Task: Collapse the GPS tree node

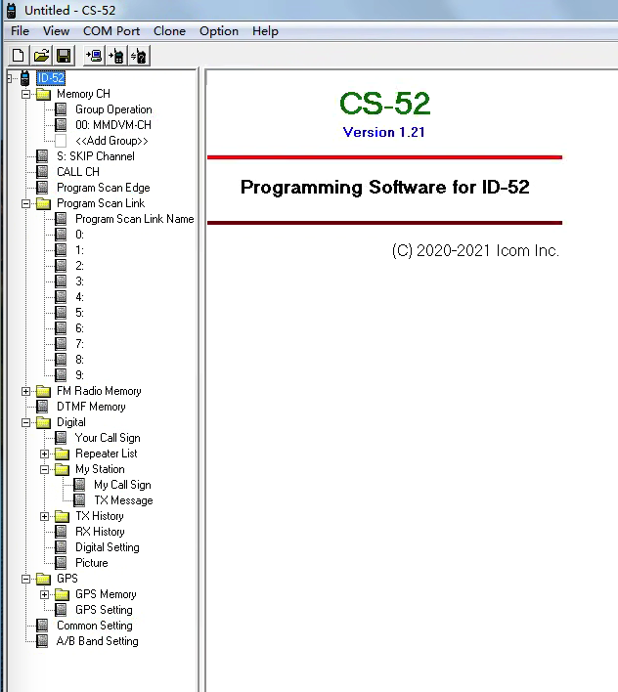Action: (26, 579)
